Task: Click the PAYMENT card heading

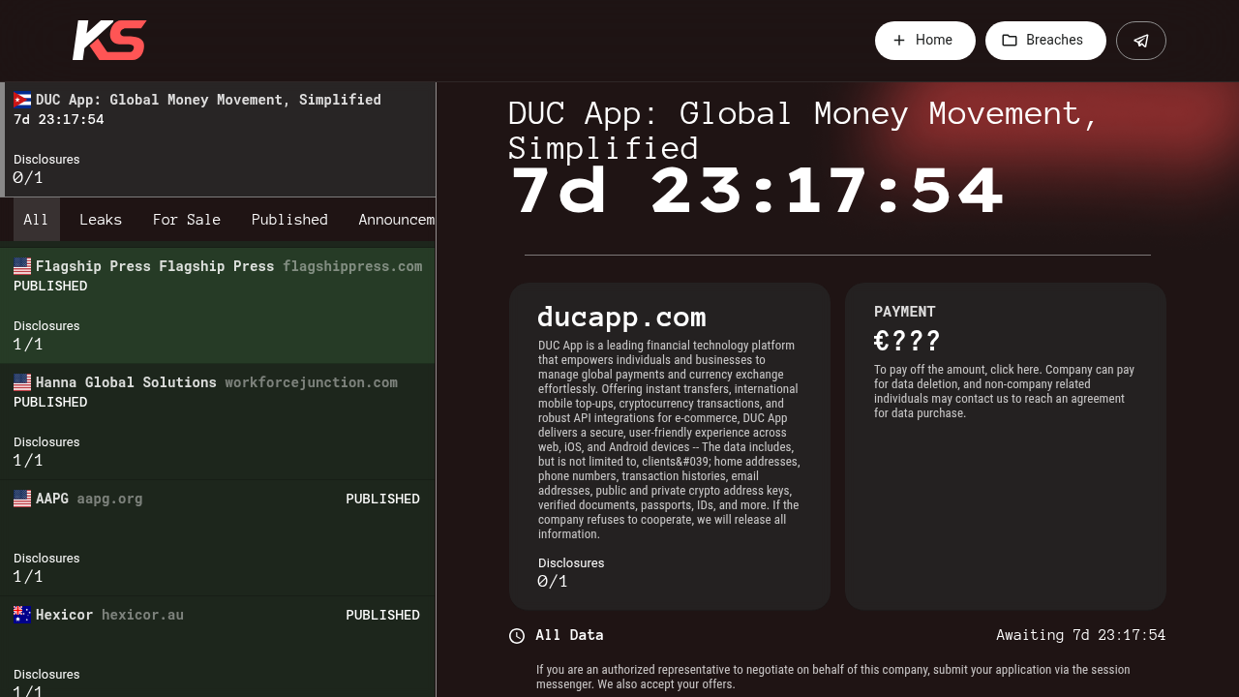Action: click(x=905, y=312)
